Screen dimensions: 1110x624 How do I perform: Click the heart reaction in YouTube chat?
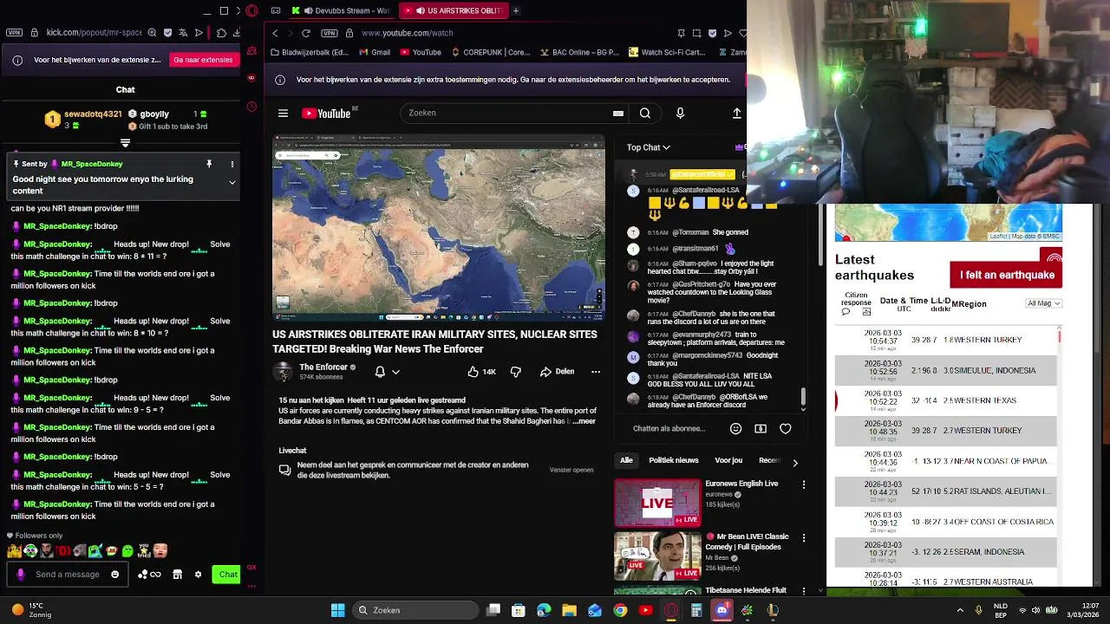(786, 428)
